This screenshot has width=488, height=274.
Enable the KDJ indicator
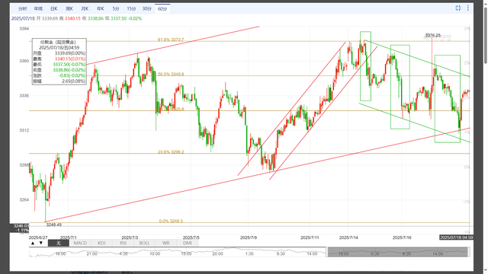tap(101, 243)
